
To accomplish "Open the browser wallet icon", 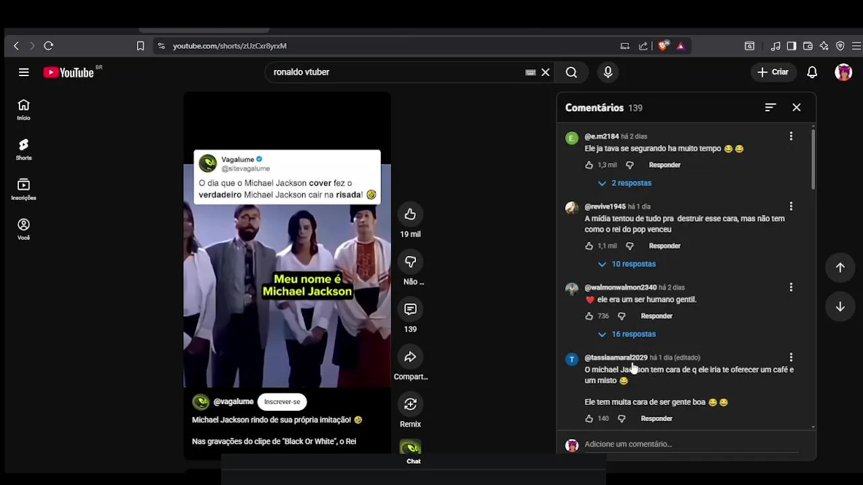I will pyautogui.click(x=808, y=46).
